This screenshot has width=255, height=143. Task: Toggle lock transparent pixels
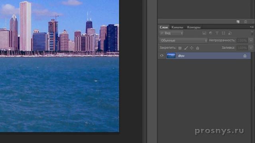pos(180,48)
